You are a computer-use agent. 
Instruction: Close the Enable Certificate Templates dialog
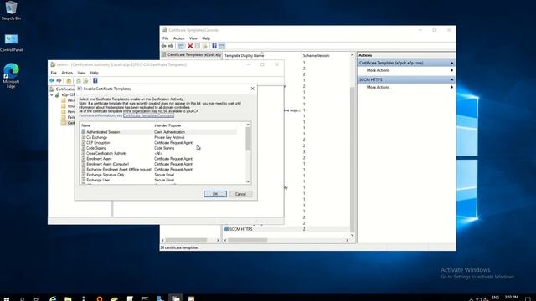coord(252,89)
